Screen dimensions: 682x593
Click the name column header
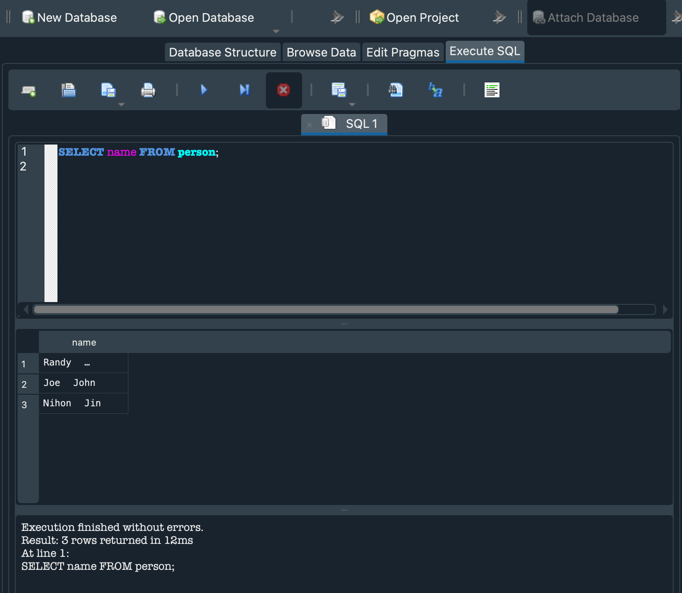84,343
